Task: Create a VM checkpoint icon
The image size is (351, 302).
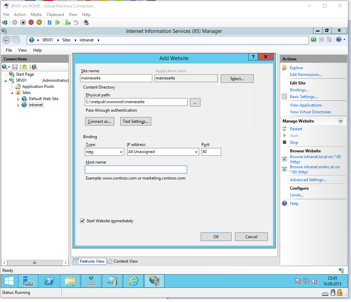Action: [x=67, y=22]
